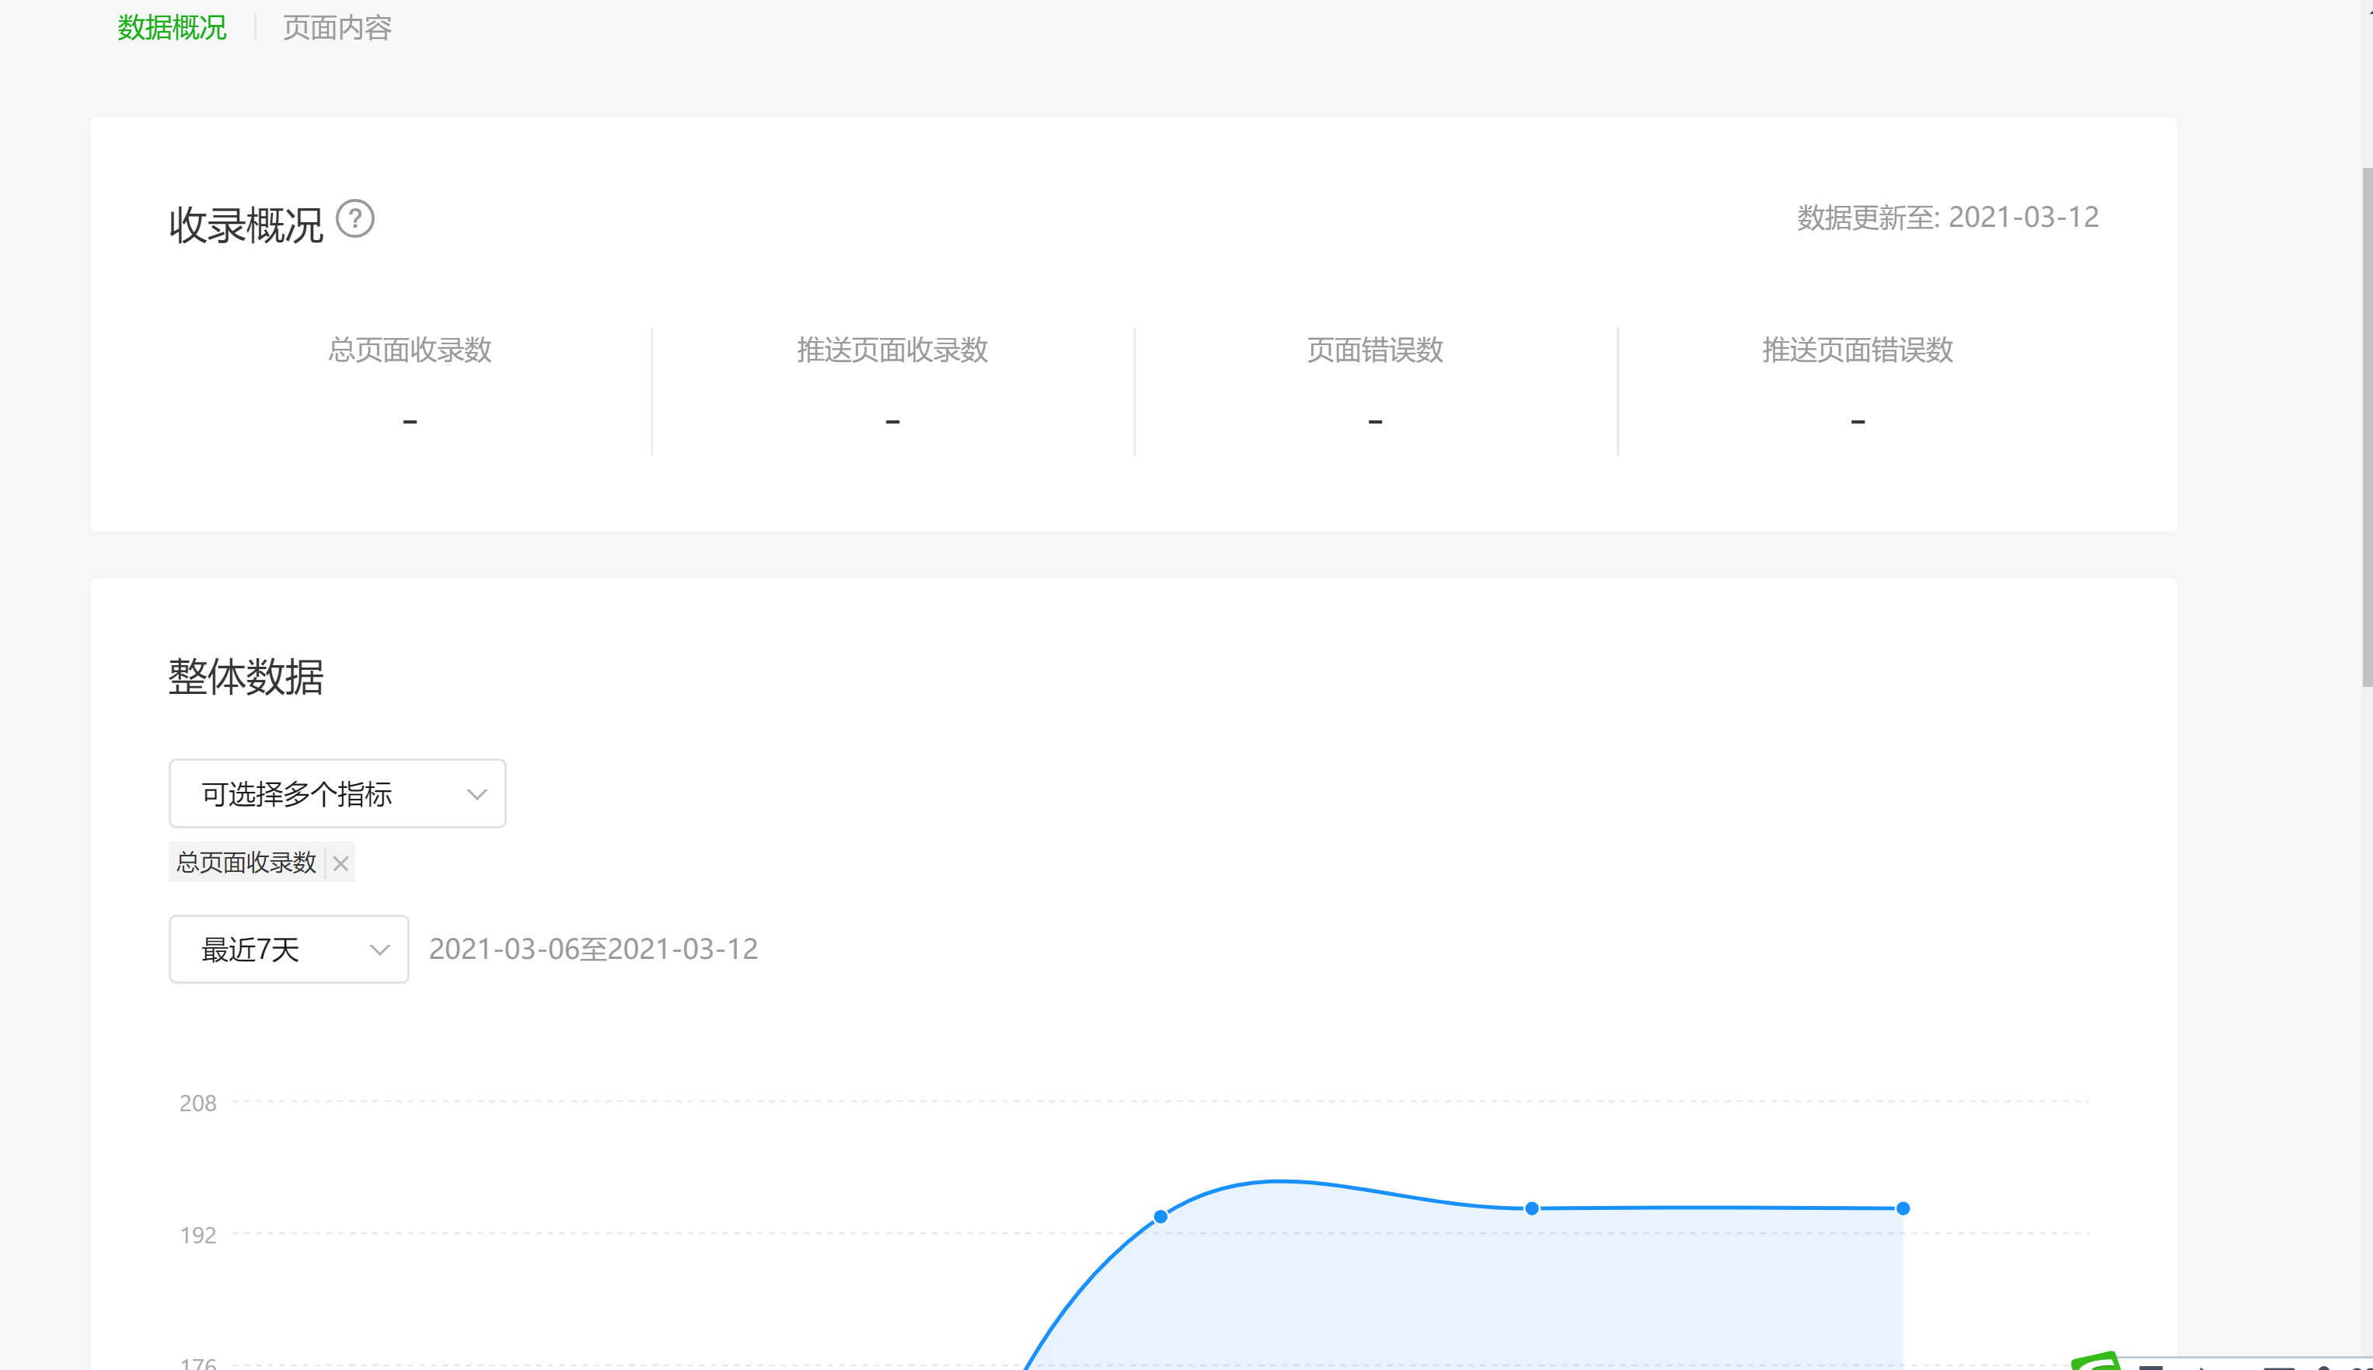The height and width of the screenshot is (1370, 2373).
Task: Open the 可选择多个指标 metrics dropdown
Action: (x=337, y=793)
